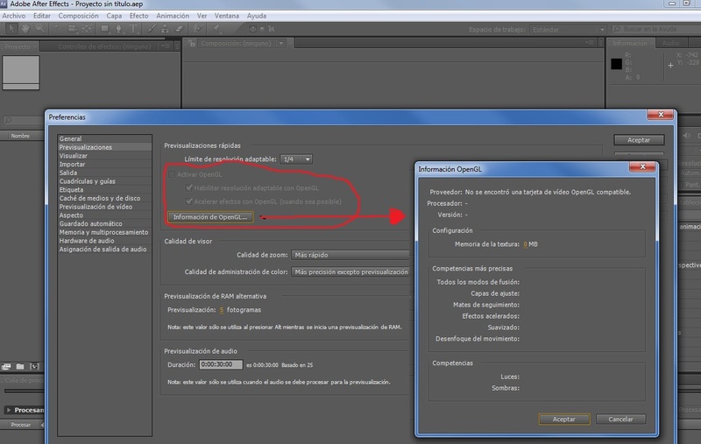Select the Selection arrow tool
The width and height of the screenshot is (701, 444).
click(x=11, y=29)
